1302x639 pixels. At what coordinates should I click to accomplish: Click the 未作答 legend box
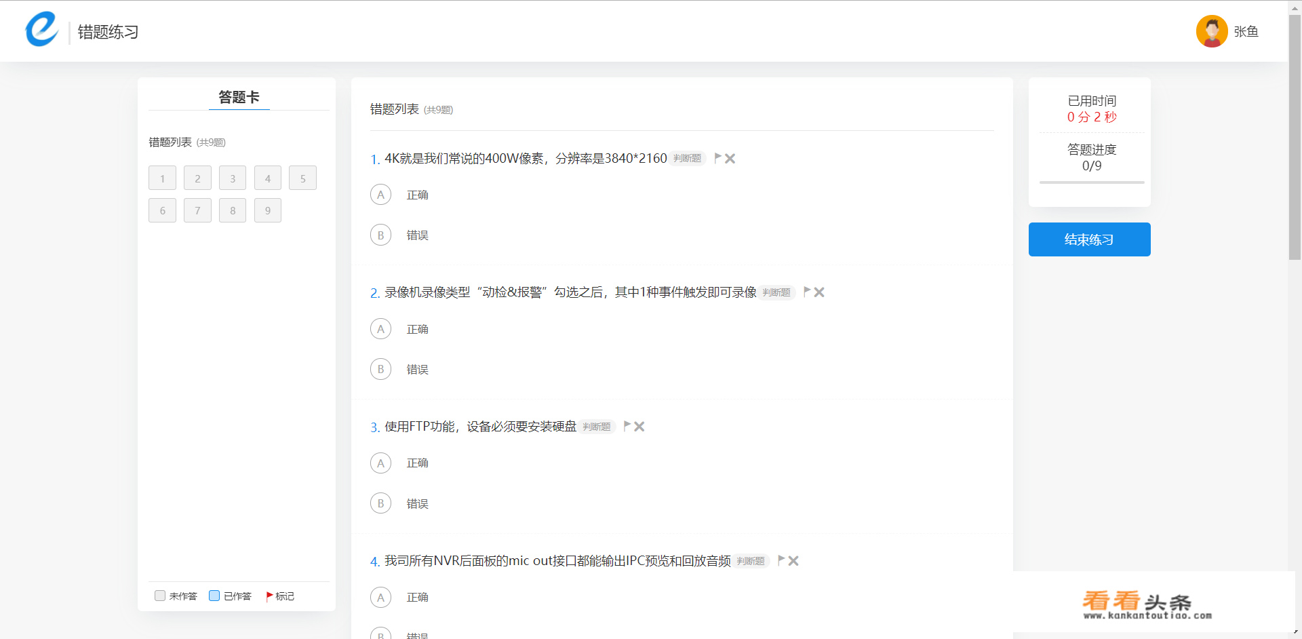coord(160,596)
